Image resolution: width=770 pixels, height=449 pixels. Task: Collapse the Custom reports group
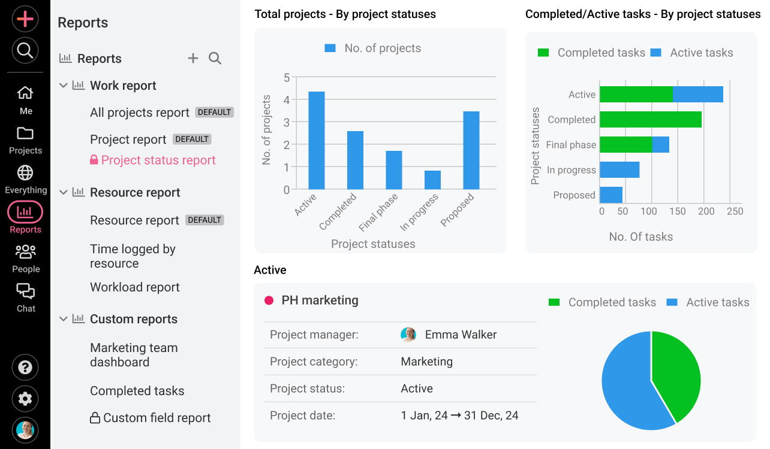[64, 319]
